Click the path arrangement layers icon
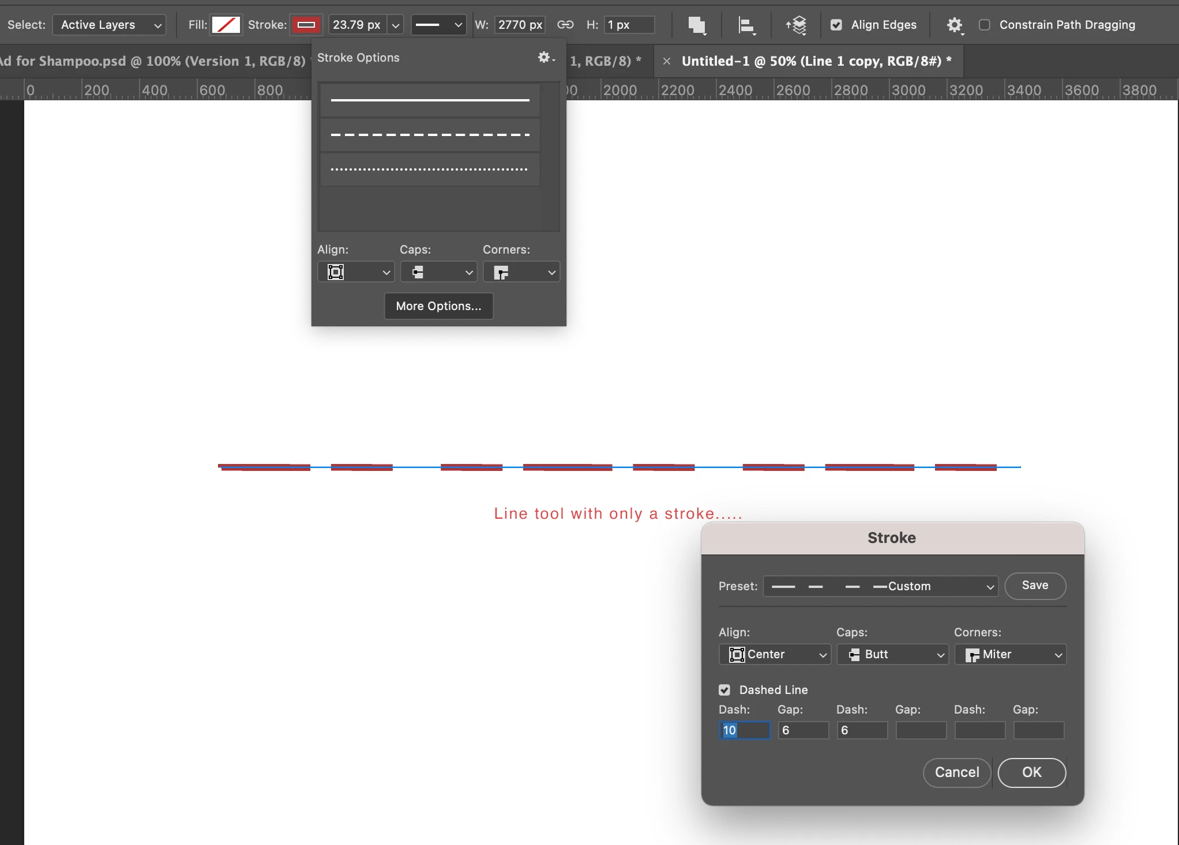The image size is (1179, 845). [x=797, y=25]
